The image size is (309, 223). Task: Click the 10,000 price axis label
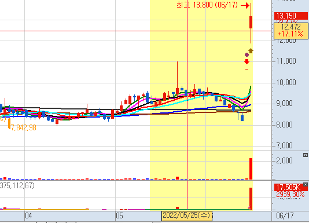(286, 82)
